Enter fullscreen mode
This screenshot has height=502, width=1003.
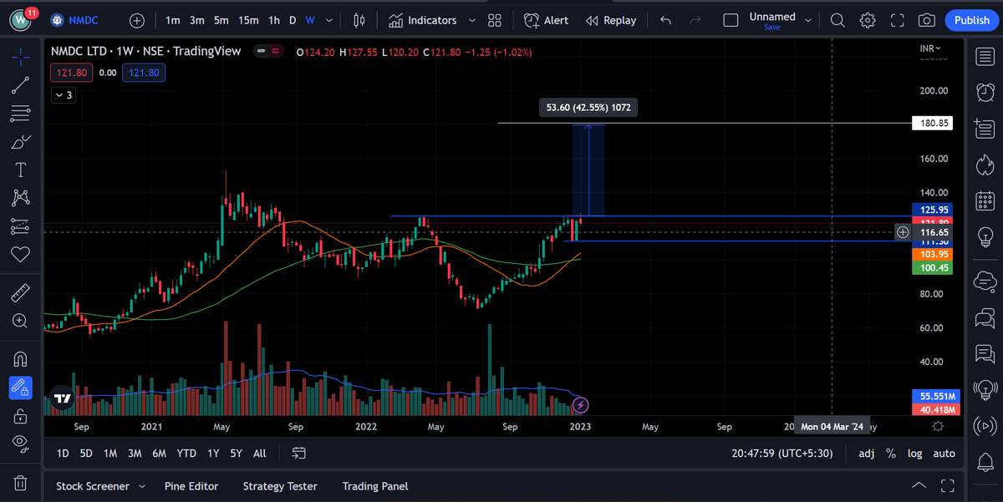coord(897,20)
